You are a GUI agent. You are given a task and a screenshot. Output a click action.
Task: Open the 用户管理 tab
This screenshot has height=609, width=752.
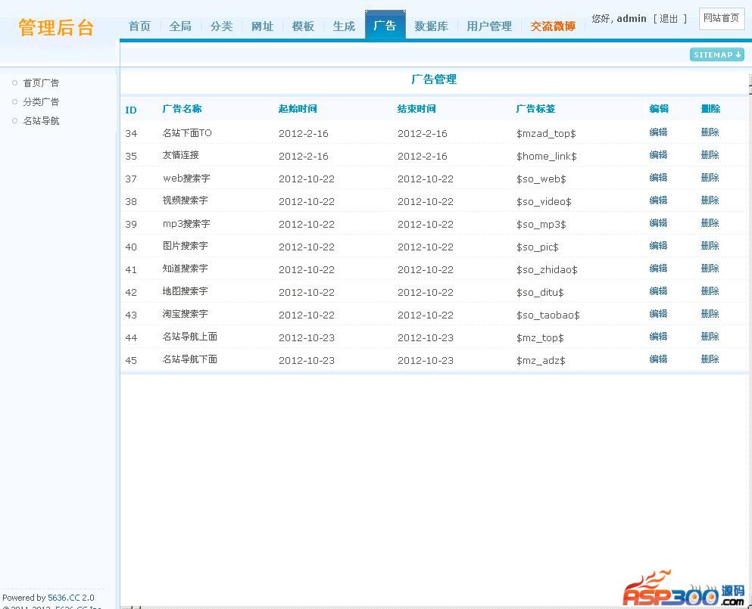pos(489,26)
